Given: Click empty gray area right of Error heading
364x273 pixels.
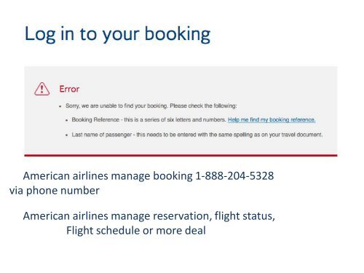Looking at the screenshot, I should 206,89.
